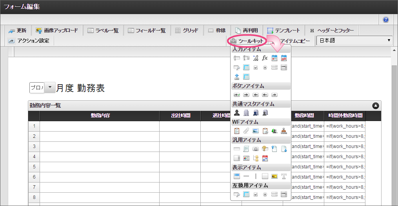
Task: Toggle the 枠線 border lines option
Action: click(216, 31)
